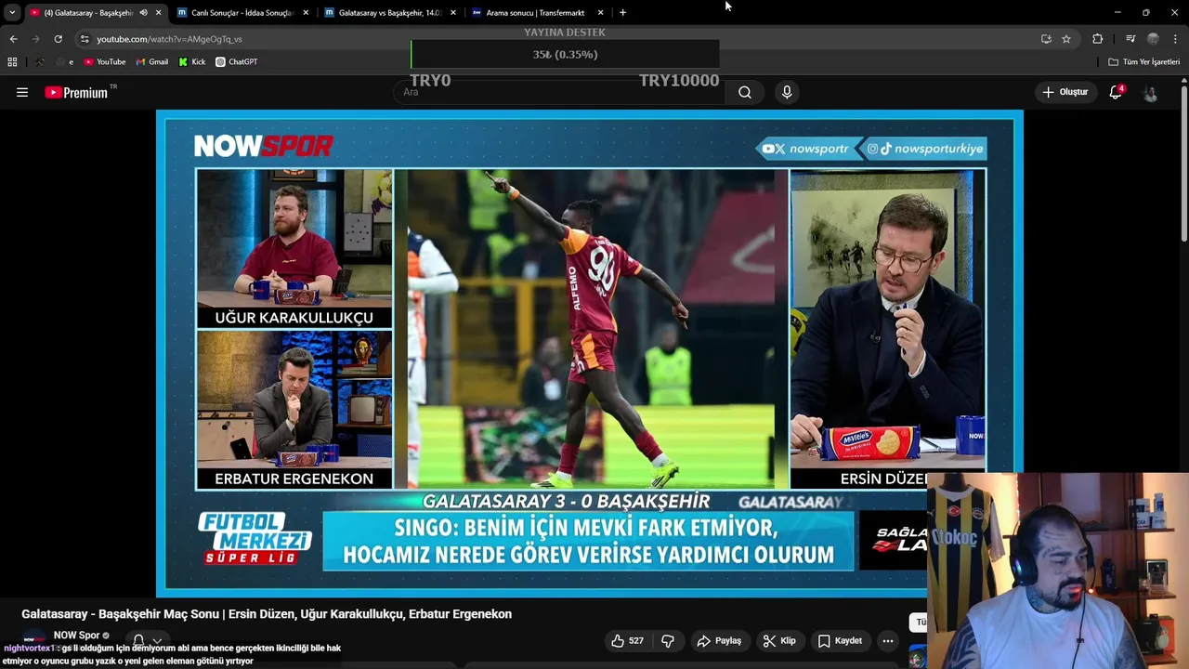Click the video player to pause playback

589,353
